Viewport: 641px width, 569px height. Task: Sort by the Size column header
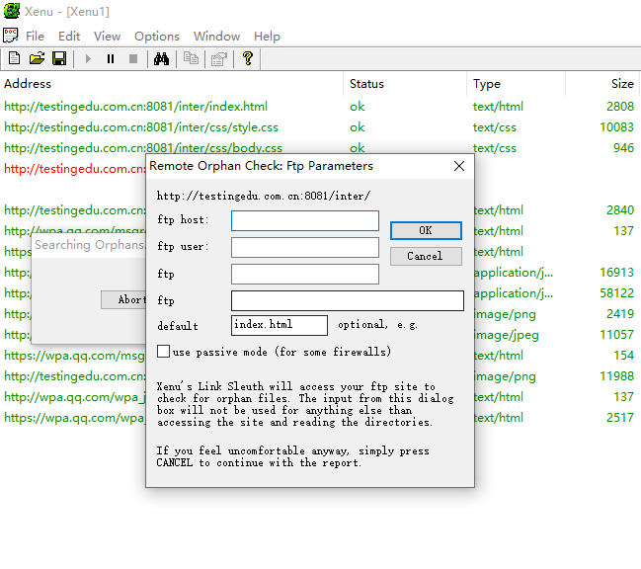pyautogui.click(x=603, y=84)
